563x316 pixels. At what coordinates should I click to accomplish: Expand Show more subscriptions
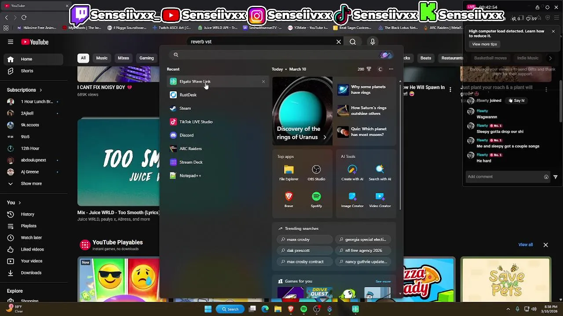click(31, 183)
